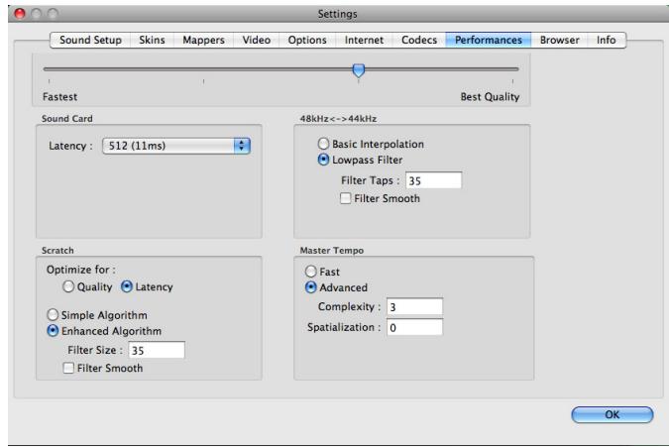
Task: Select Lowpass Filter radio button
Action: pos(323,160)
